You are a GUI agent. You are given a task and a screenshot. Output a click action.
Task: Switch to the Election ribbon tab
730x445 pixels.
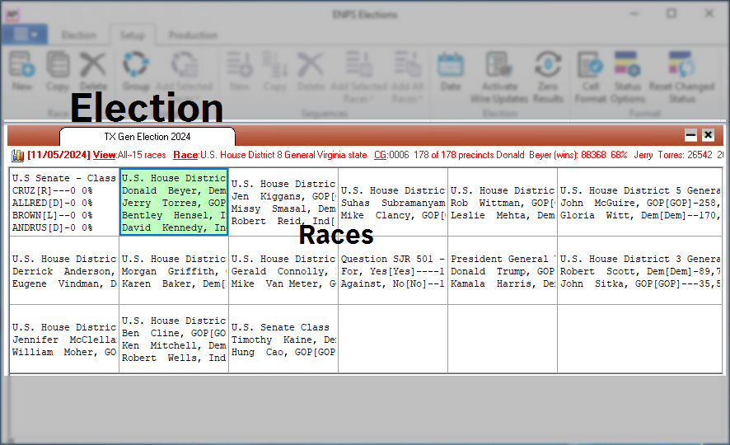point(78,35)
